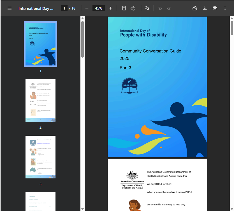Click the '/ 18' total pages label
Image resolution: width=234 pixels, height=211 pixels.
point(72,8)
